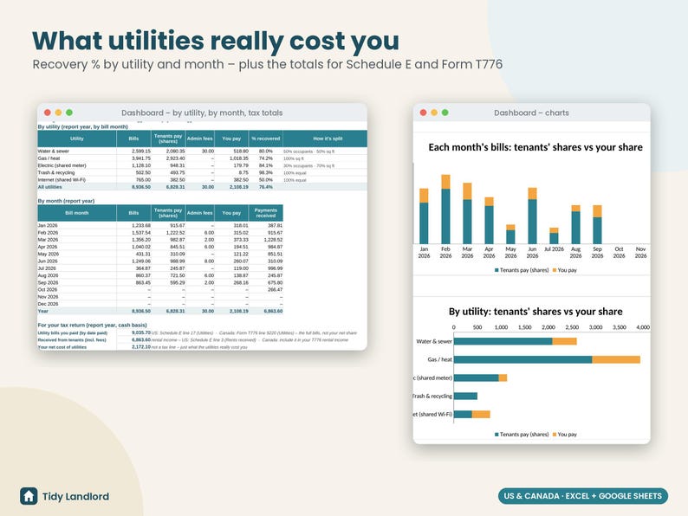Click the Trash & recycling bar in the by-utility chart
Screen dimensions: 688x516
[x=465, y=396]
